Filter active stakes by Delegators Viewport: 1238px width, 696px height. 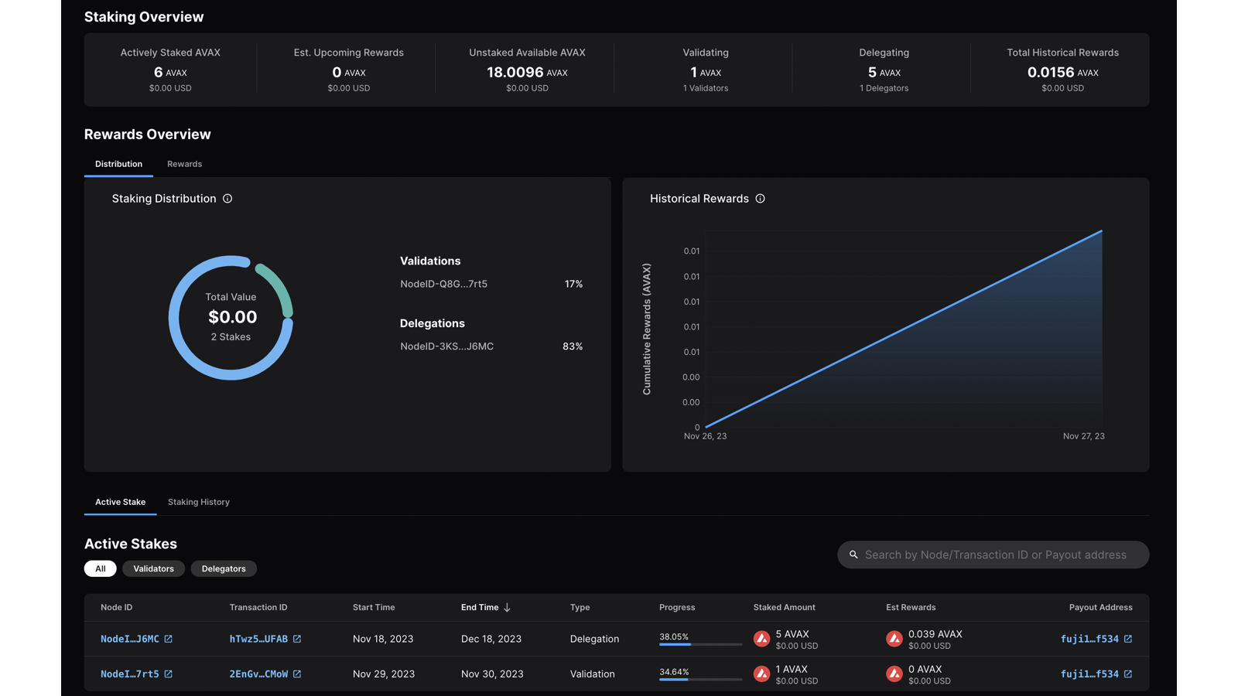coord(224,568)
